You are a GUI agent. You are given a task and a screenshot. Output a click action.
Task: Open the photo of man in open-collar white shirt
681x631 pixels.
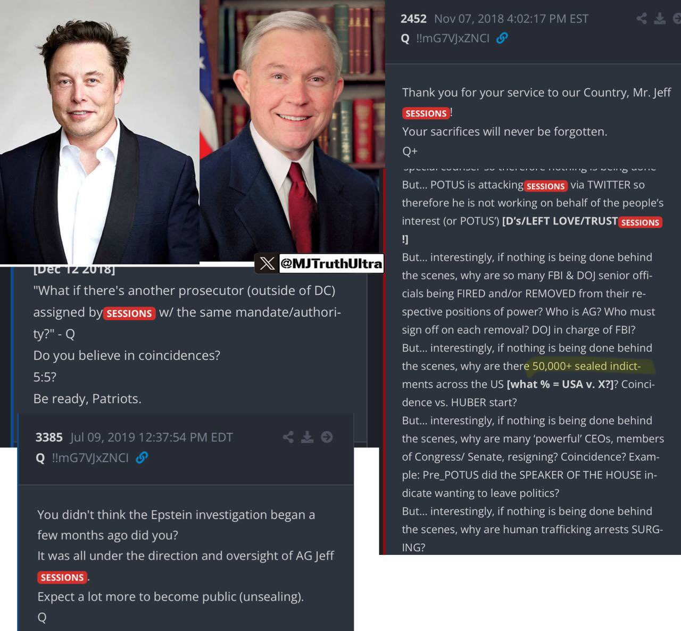(x=99, y=132)
